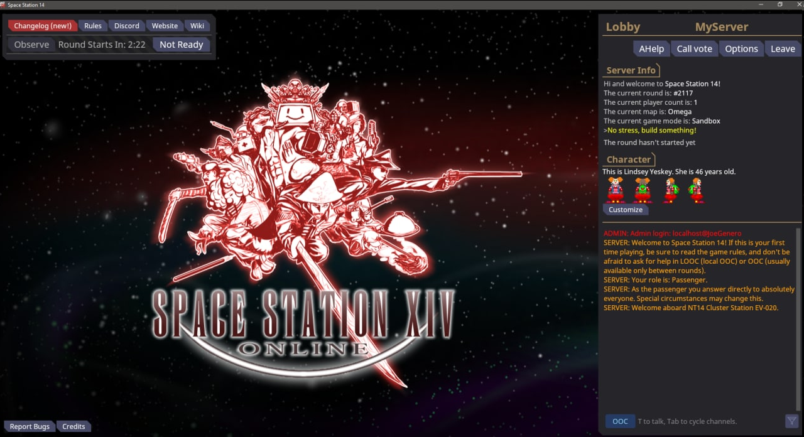The image size is (804, 437).
Task: Click the front-facing clown character sprite
Action: (x=615, y=190)
